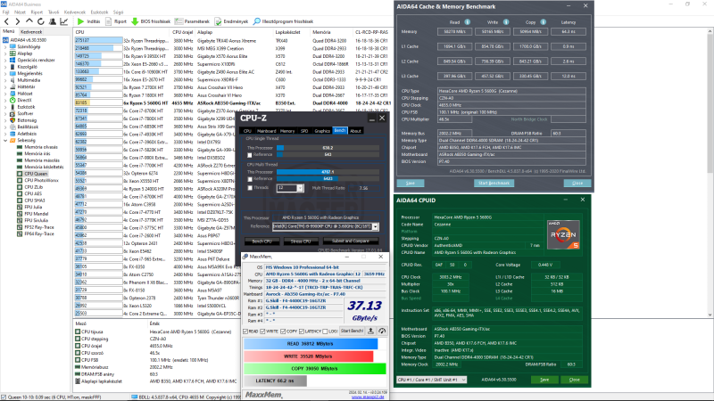Check CPU-Z Multi Thread Reference checkbox
714x401 pixels.
pyautogui.click(x=250, y=179)
